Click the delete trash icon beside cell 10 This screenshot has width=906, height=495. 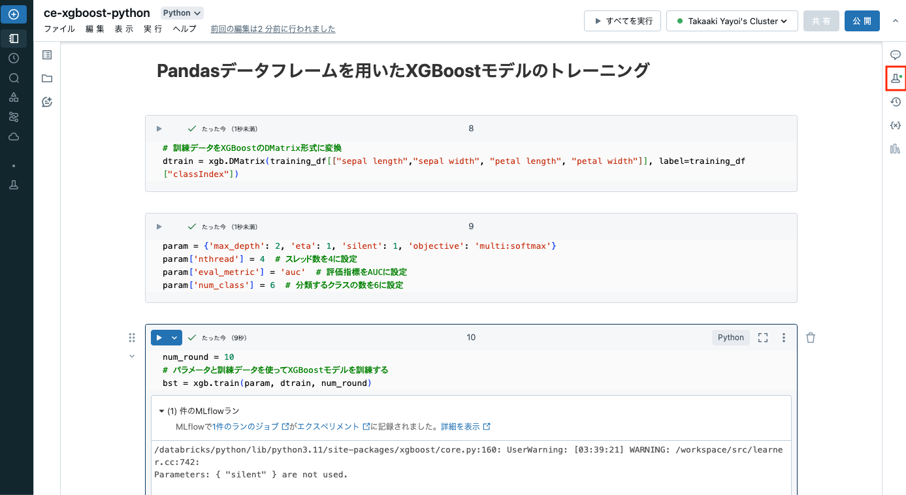pyautogui.click(x=810, y=337)
